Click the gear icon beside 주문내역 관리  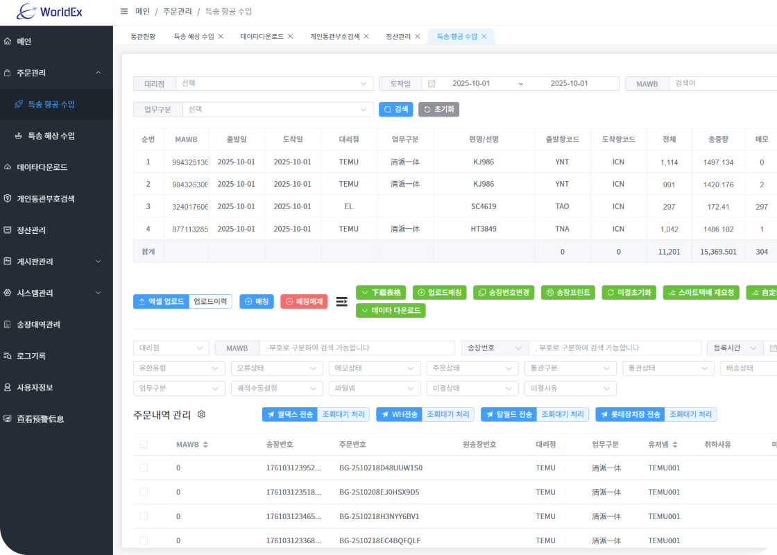[x=202, y=414]
